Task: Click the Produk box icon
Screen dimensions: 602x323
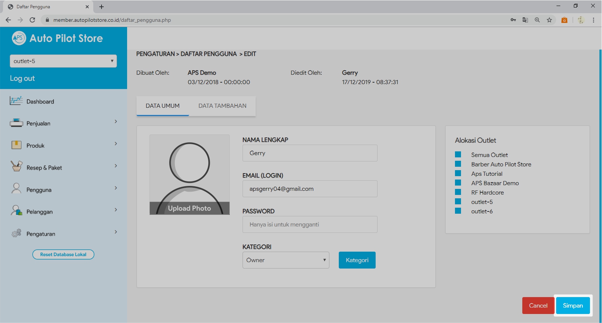Action: [x=16, y=145]
